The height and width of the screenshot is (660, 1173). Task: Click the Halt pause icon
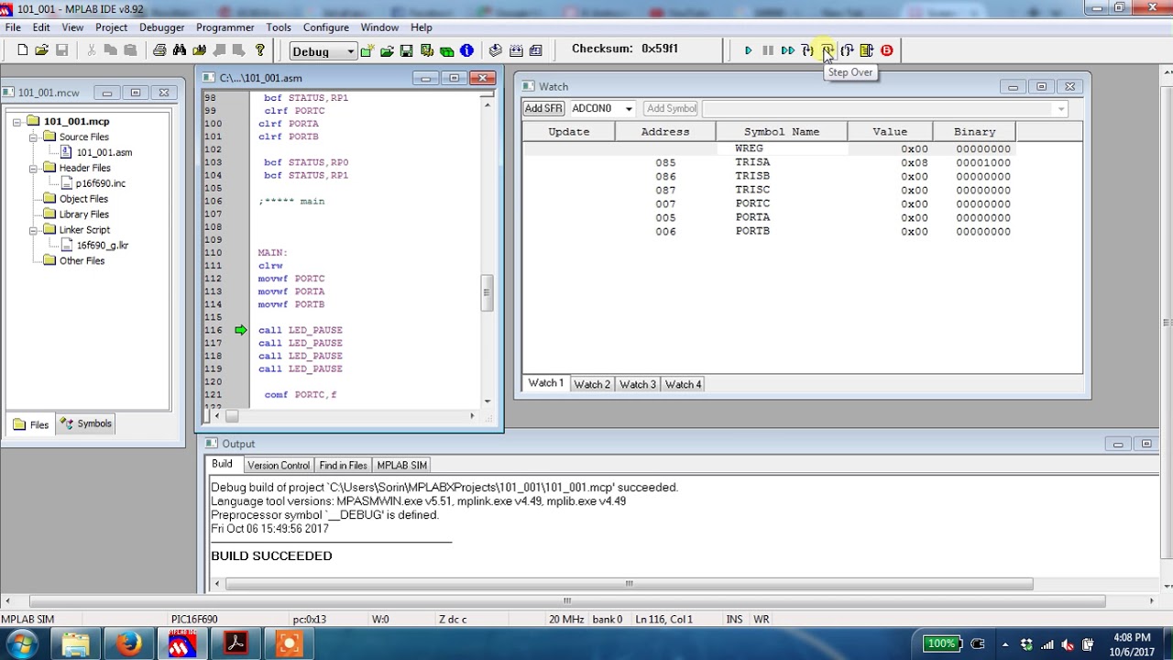click(768, 50)
